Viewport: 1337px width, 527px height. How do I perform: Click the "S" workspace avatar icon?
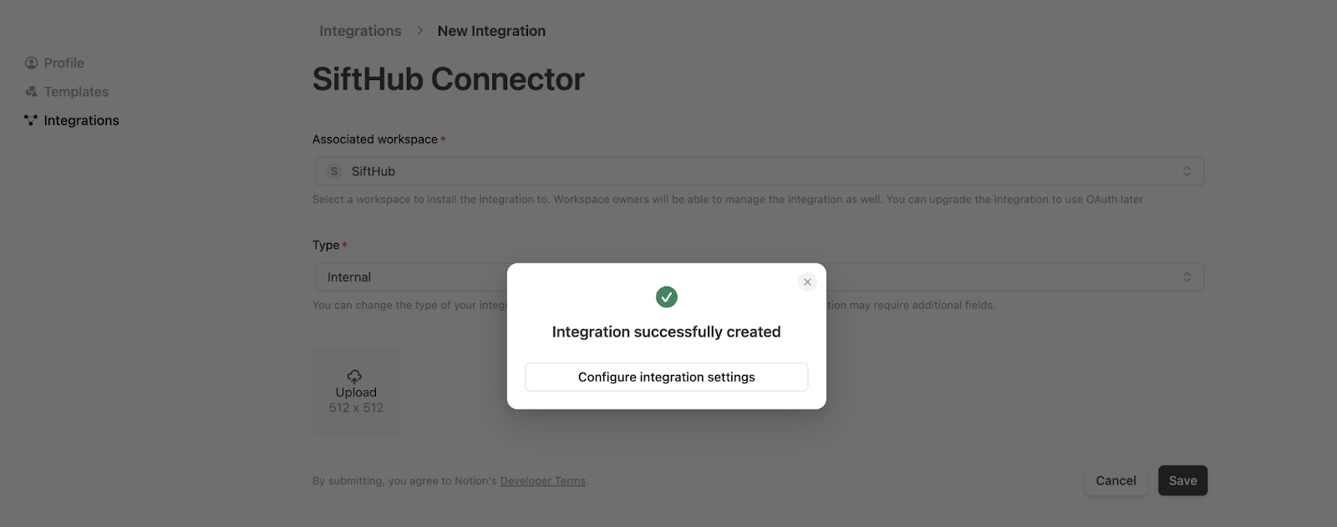[x=334, y=171]
